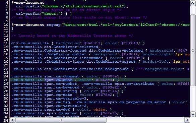
Task: Click line number 25 in gutter
Action: tap(6, 80)
